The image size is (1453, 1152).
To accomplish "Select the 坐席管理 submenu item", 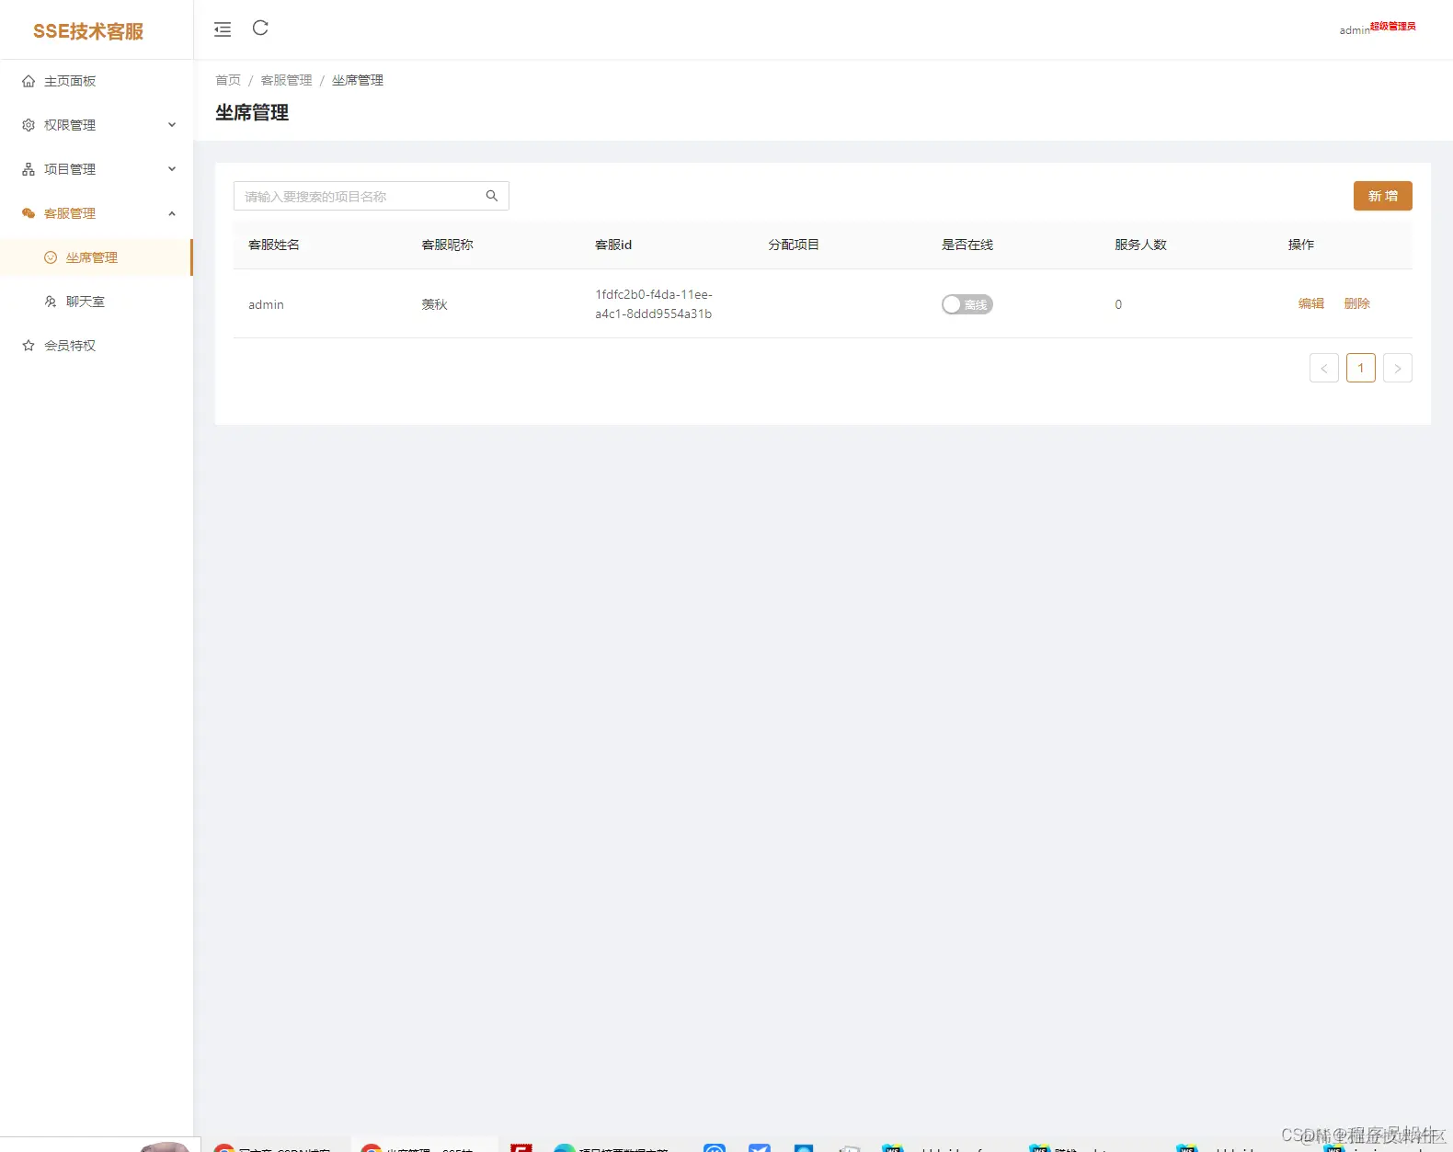I will 97,257.
